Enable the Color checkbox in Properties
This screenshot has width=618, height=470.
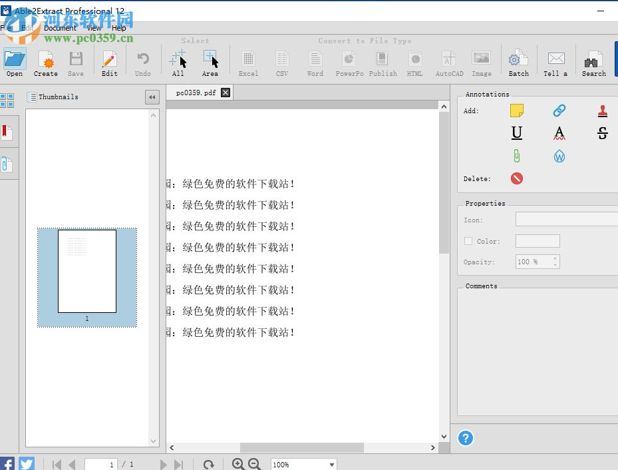click(468, 241)
